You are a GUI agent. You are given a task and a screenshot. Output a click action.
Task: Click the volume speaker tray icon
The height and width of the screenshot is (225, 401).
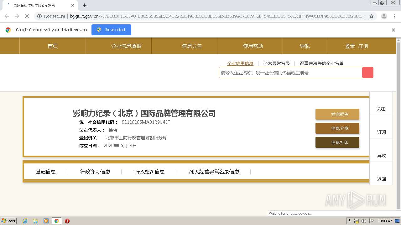pyautogui.click(x=363, y=221)
